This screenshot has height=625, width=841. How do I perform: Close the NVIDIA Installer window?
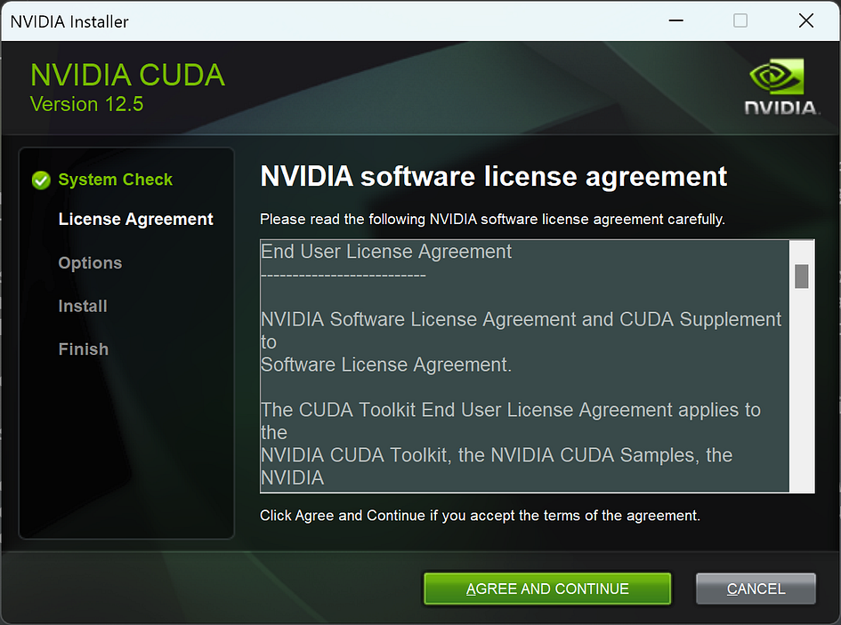coord(805,21)
